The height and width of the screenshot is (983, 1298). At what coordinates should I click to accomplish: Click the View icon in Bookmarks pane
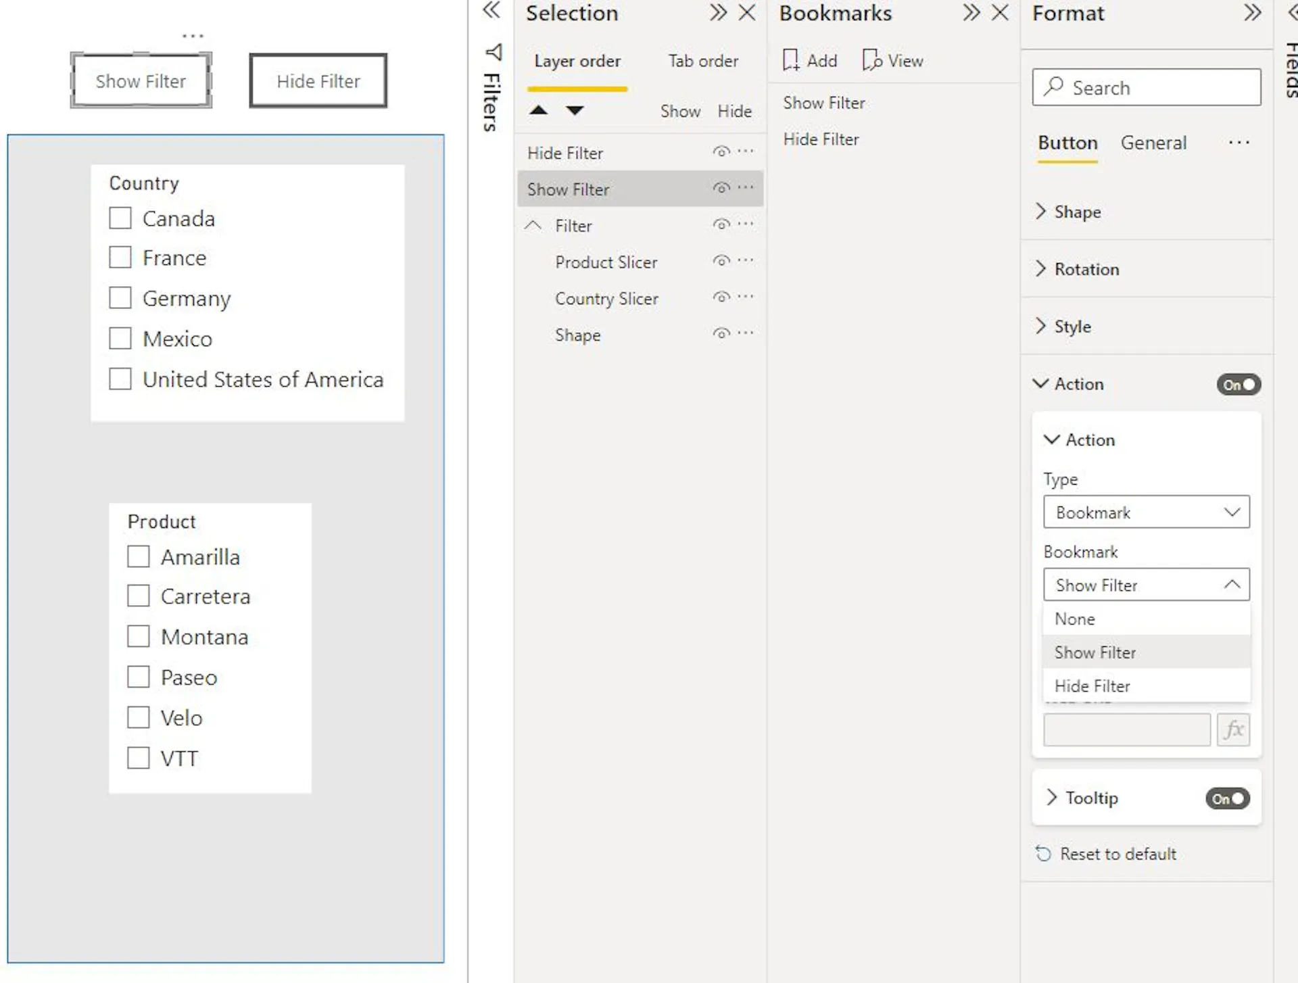tap(892, 60)
